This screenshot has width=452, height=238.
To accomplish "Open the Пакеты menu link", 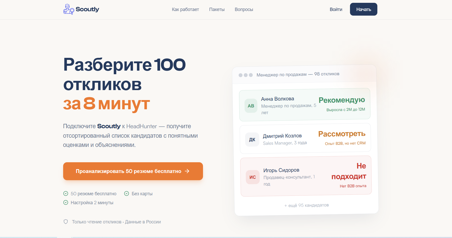I will pos(217,9).
